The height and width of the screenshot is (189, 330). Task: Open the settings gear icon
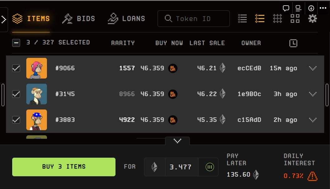click(x=312, y=19)
